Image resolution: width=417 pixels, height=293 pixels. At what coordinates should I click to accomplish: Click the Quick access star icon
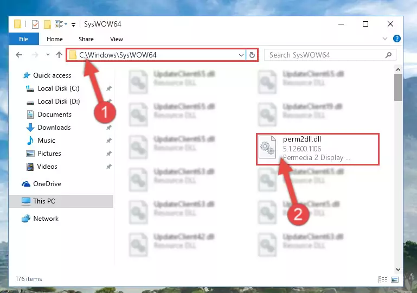pos(27,75)
